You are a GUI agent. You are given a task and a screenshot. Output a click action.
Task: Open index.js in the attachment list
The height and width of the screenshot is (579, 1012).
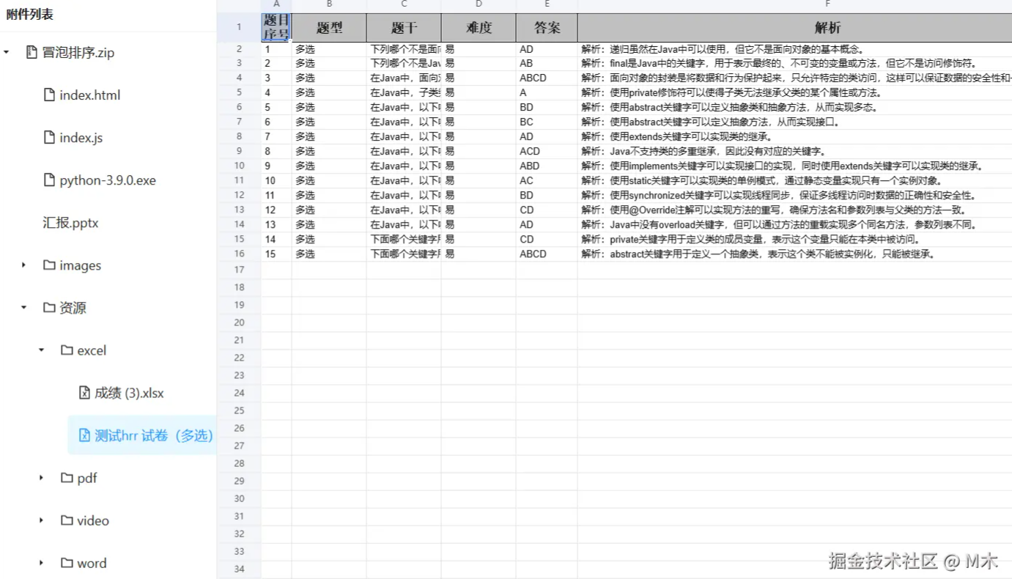click(81, 138)
